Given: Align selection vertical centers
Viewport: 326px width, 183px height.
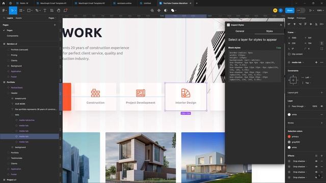Looking at the screenshot, I should point(311,24).
